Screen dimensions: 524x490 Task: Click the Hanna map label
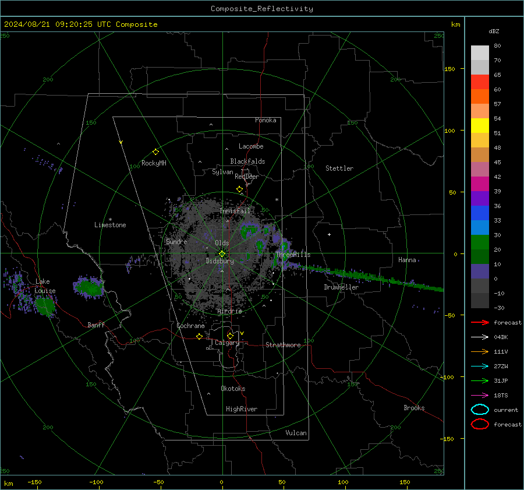click(407, 260)
